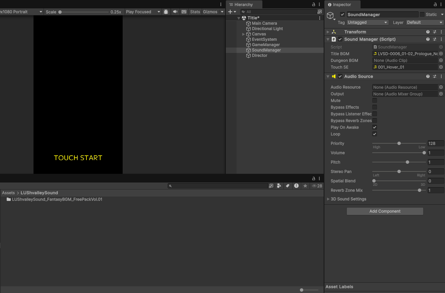Click the Search by Type icon in Project

tap(279, 186)
